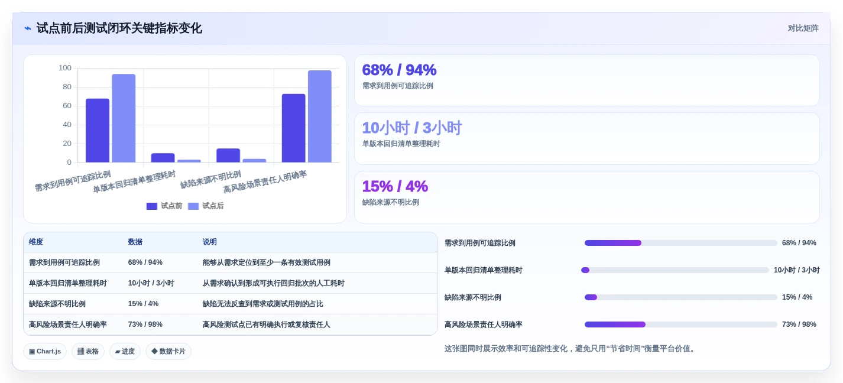Image resolution: width=843 pixels, height=383 pixels.
Task: Click the 需求到用例可追踪比例 progress bar
Action: click(x=681, y=243)
